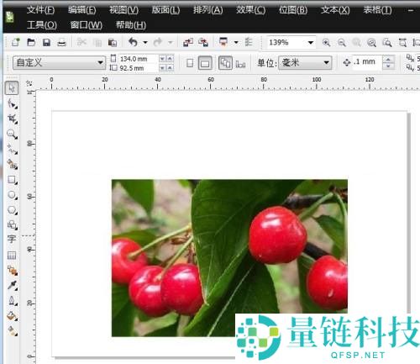Open the 效果(C) menu
Image resolution: width=420 pixels, height=364 pixels.
coord(250,10)
